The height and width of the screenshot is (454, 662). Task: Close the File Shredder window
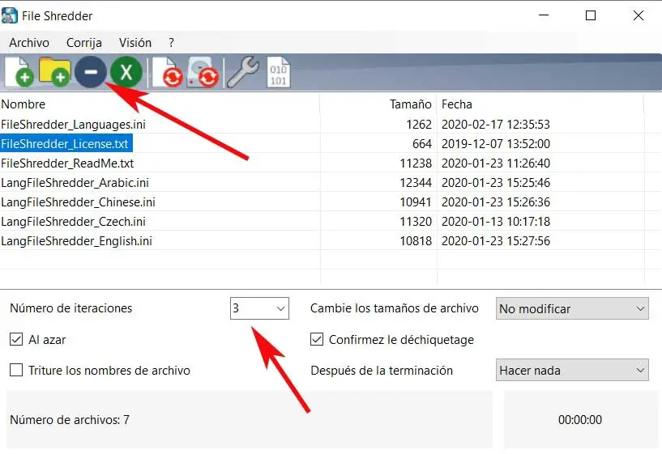(639, 15)
